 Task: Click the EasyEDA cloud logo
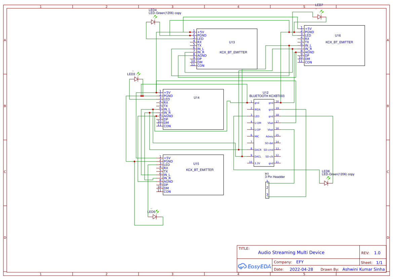pyautogui.click(x=243, y=266)
